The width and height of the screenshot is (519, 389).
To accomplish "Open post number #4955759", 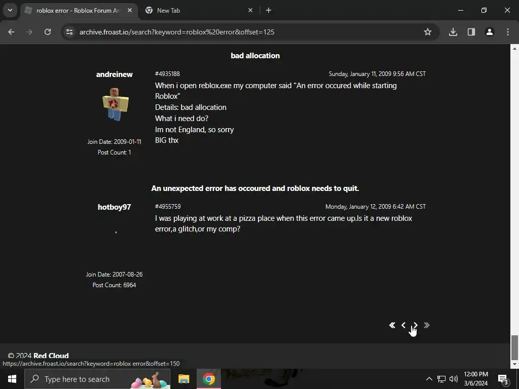I will tap(168, 207).
